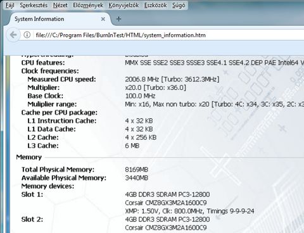
Task: Select the 'Base Clock:' label
Action: pyautogui.click(x=46, y=96)
